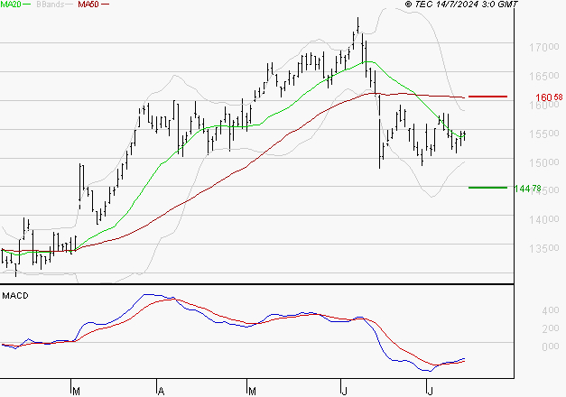
Task: Click the dark red MA50 legend line sample
Action: pyautogui.click(x=105, y=5)
